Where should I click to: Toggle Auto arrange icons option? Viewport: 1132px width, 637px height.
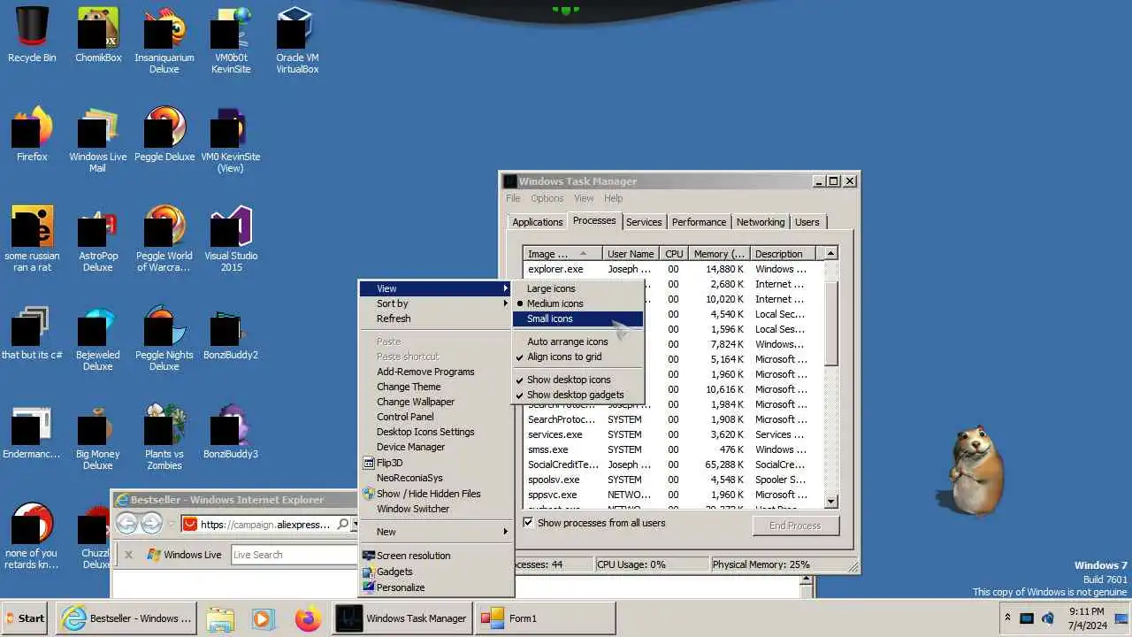point(578,342)
